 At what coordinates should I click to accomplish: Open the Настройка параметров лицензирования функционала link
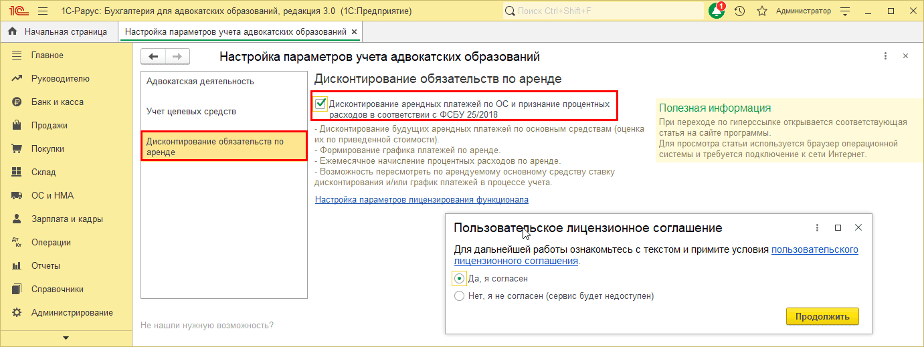point(422,200)
